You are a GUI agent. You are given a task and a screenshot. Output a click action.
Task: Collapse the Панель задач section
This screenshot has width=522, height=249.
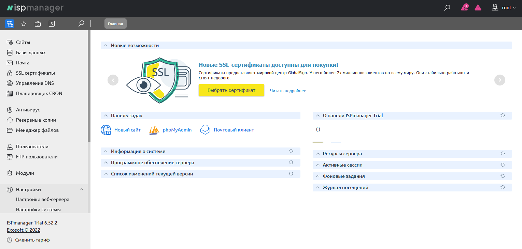pos(106,115)
